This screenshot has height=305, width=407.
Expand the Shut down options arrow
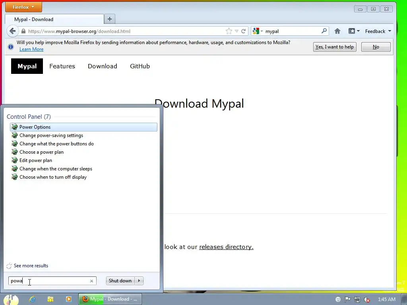coord(139,281)
